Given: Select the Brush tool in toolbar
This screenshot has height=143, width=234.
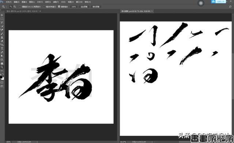Looking at the screenshot, I should (2, 34).
